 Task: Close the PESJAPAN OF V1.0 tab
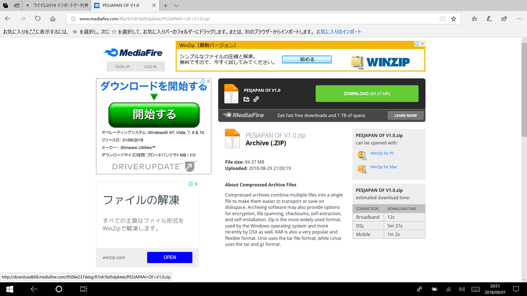[154, 6]
